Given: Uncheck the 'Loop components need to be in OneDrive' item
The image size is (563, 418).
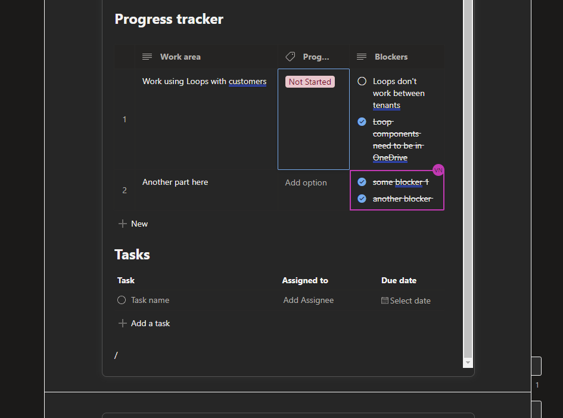Looking at the screenshot, I should (x=362, y=122).
